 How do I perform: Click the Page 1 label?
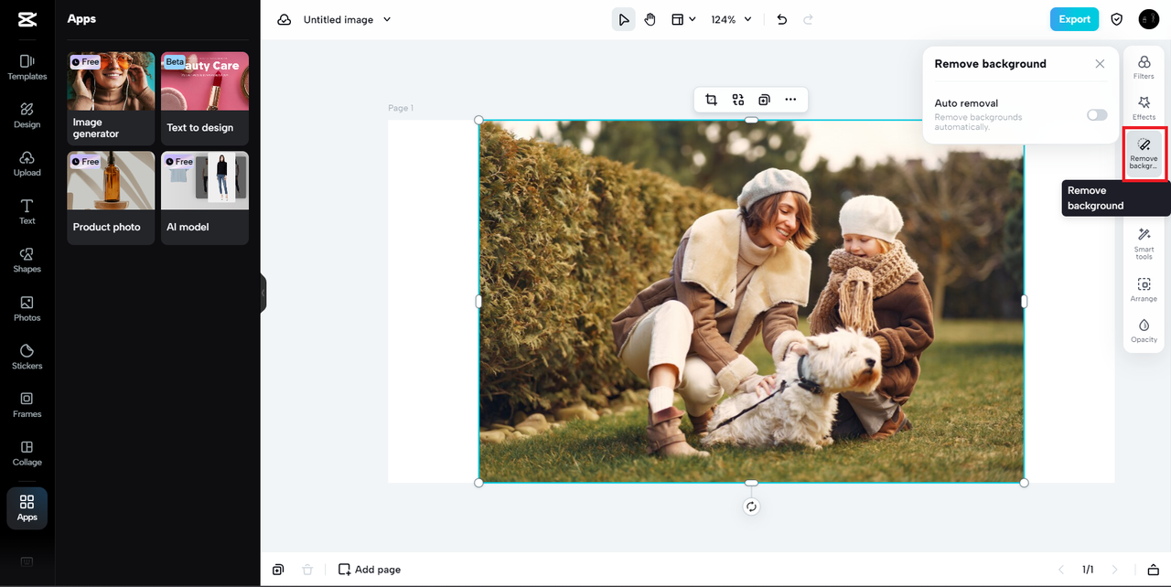click(x=401, y=108)
